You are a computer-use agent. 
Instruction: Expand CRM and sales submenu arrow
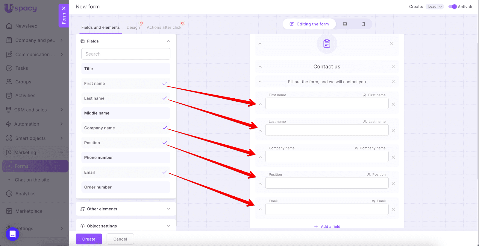coord(62,110)
